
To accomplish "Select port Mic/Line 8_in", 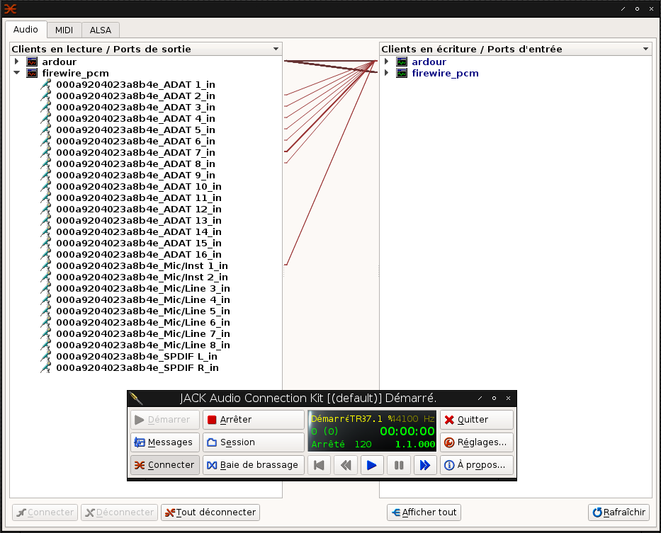I will [143, 345].
